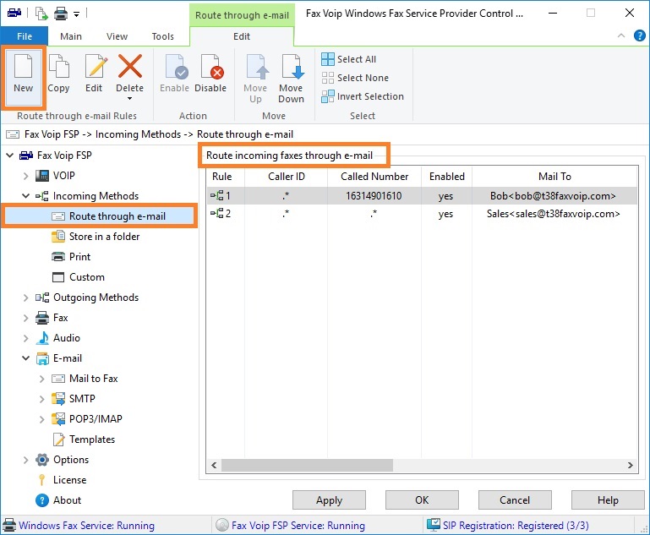This screenshot has width=650, height=535.
Task: Collapse the E-mail tree node
Action: pyautogui.click(x=25, y=358)
